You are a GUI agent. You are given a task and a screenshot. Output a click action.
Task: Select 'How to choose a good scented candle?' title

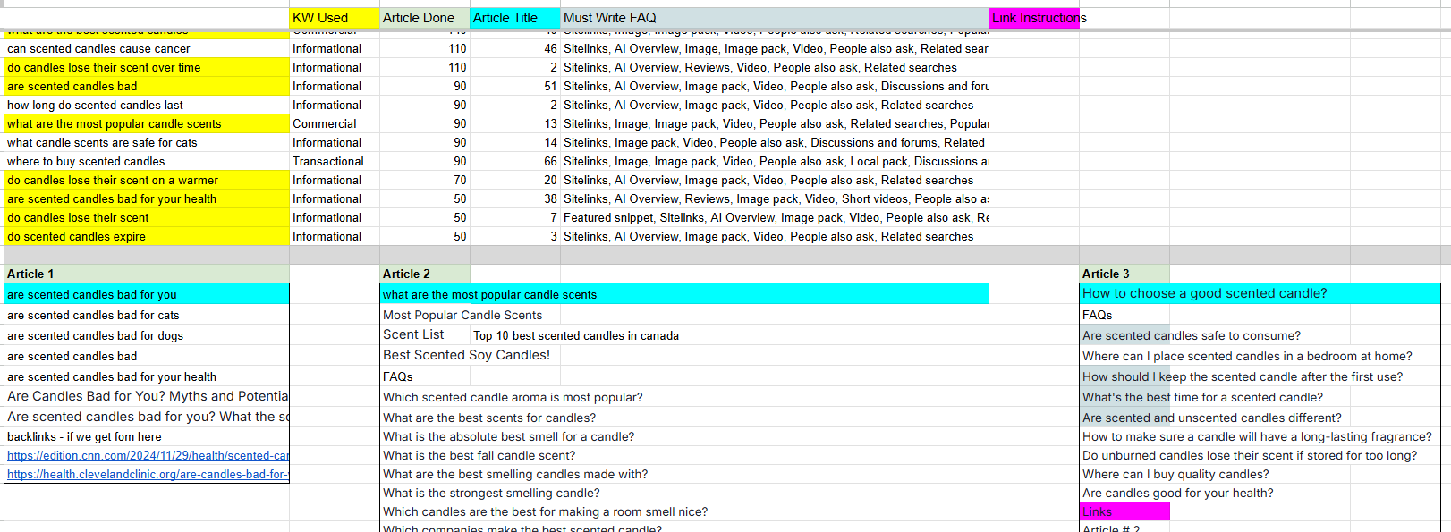pyautogui.click(x=1260, y=294)
